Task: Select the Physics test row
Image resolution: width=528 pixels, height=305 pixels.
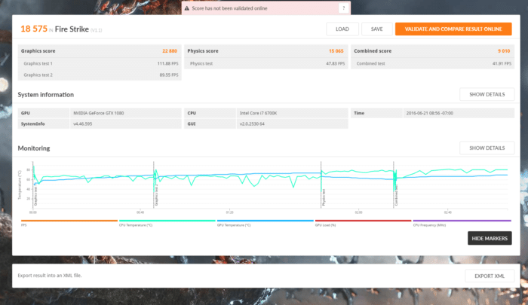Action: 266,63
